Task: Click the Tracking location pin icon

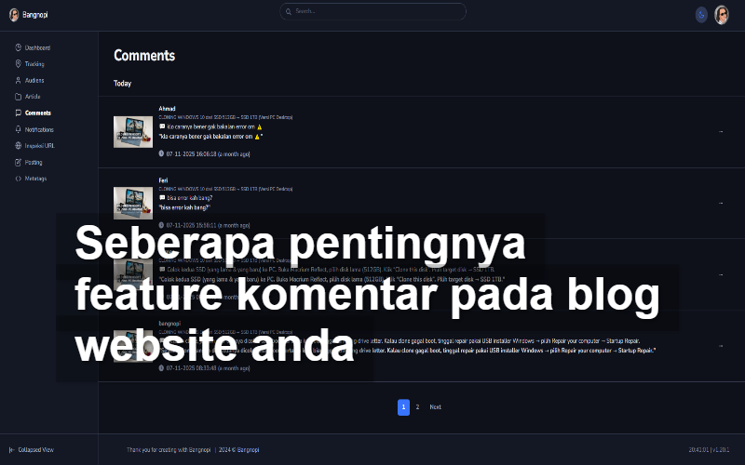Action: click(x=19, y=64)
